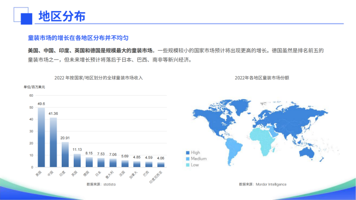Click the statista data source caption
Screen dimensions: 356x200
pos(101,184)
